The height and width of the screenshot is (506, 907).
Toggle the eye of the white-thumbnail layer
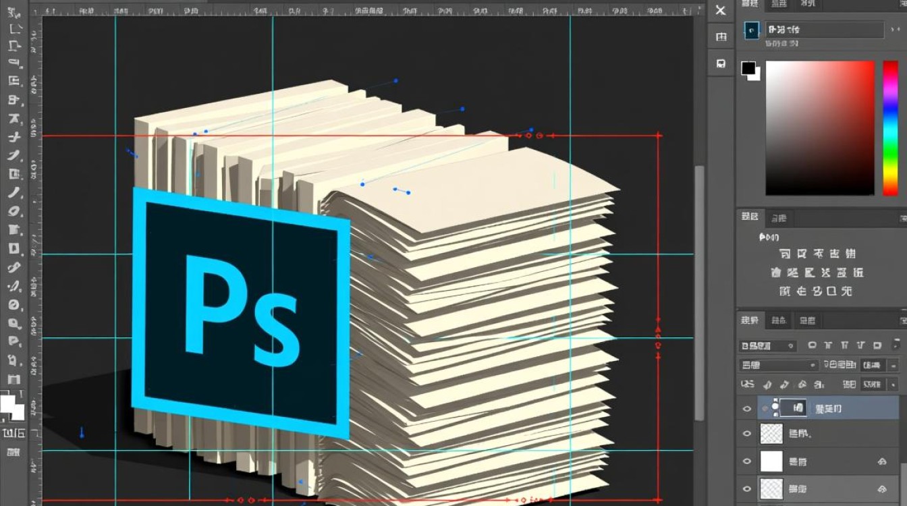[746, 461]
